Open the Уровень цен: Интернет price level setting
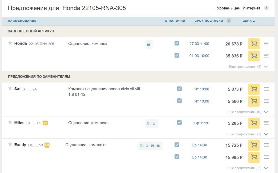The width and height of the screenshot is (278, 173). click(x=238, y=8)
